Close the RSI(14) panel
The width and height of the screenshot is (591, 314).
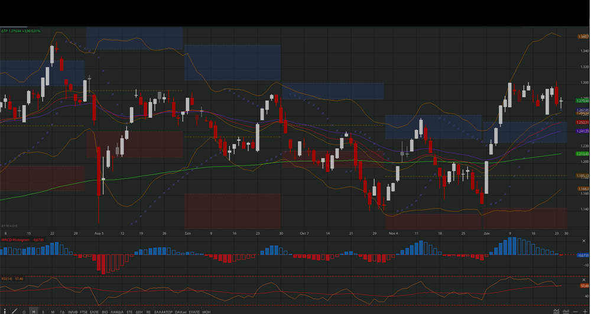pos(584,280)
